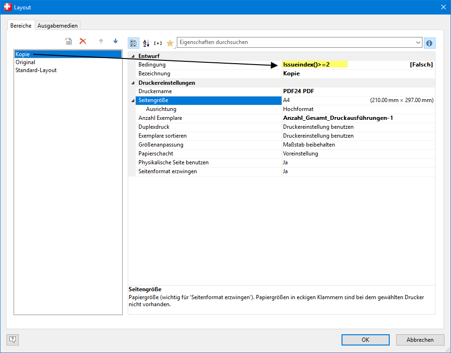
Task: Move area down with the blue down arrow
Action: click(116, 41)
